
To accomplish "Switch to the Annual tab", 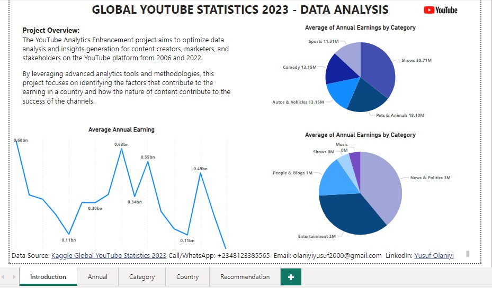I will pos(97,277).
